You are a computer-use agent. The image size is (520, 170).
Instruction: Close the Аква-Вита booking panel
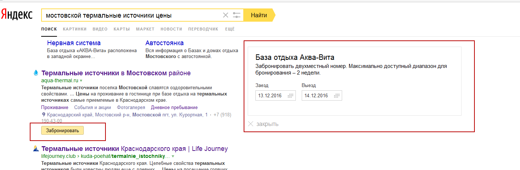click(263, 124)
